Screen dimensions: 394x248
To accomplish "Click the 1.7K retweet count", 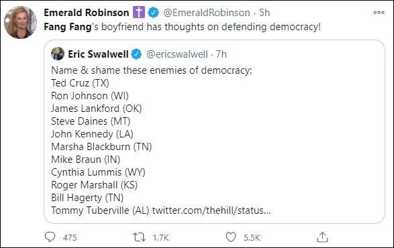I will coord(161,237).
